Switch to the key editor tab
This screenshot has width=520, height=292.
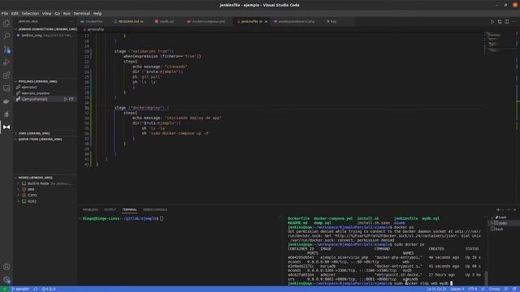[x=334, y=22]
